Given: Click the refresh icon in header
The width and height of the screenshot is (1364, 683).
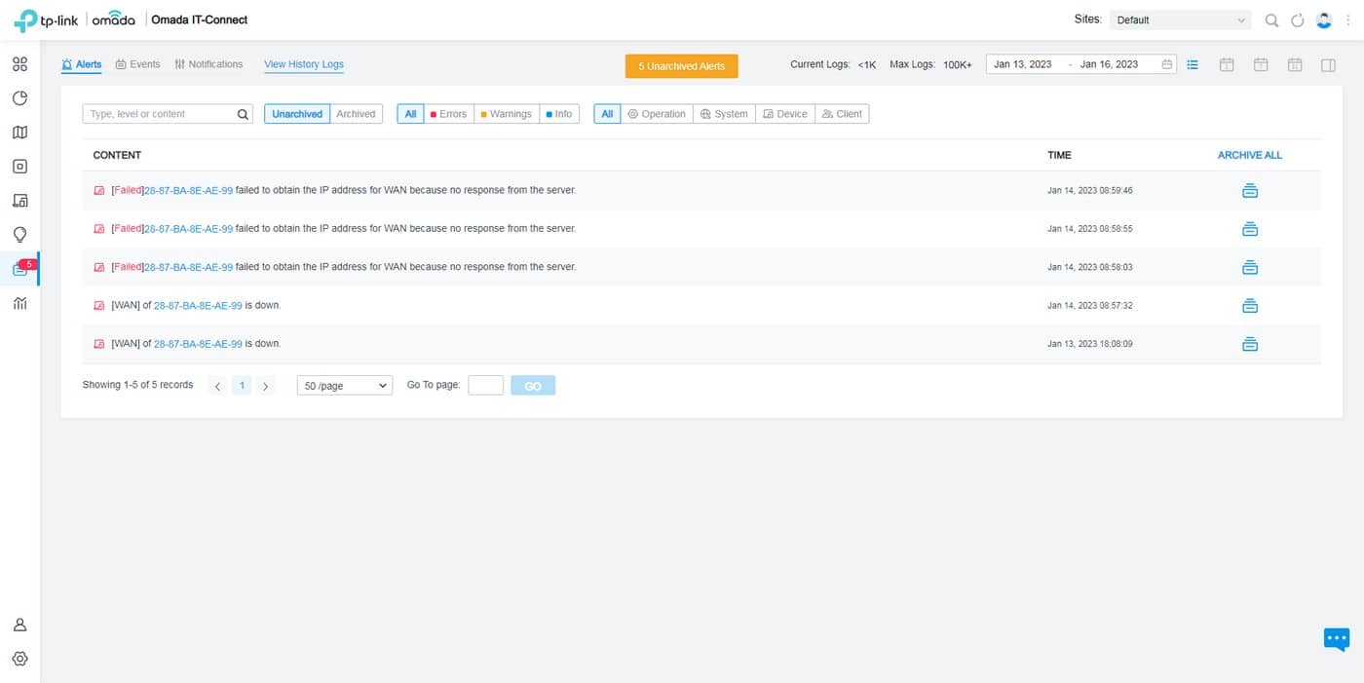Looking at the screenshot, I should pyautogui.click(x=1297, y=20).
